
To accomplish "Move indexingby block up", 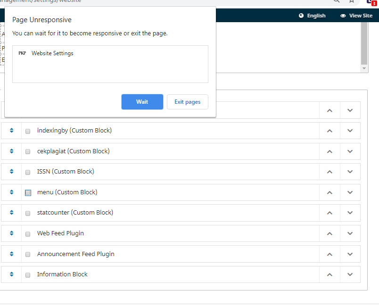I will click(330, 131).
